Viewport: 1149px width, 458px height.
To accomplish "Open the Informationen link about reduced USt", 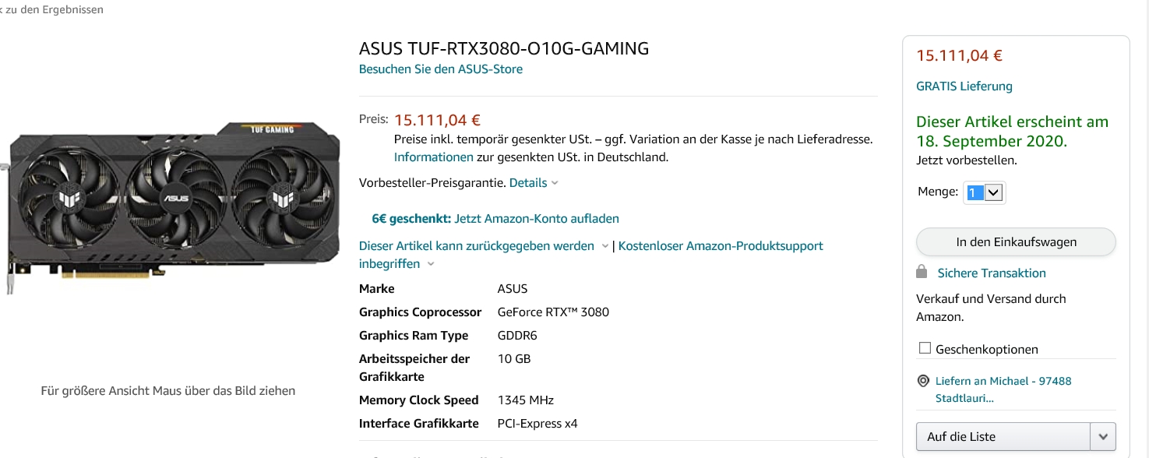I will [433, 157].
